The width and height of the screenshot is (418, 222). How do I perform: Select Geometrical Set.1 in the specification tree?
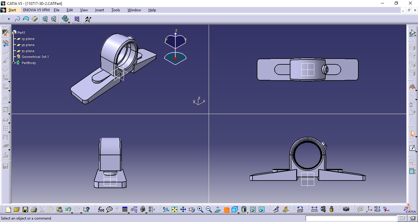(36, 57)
